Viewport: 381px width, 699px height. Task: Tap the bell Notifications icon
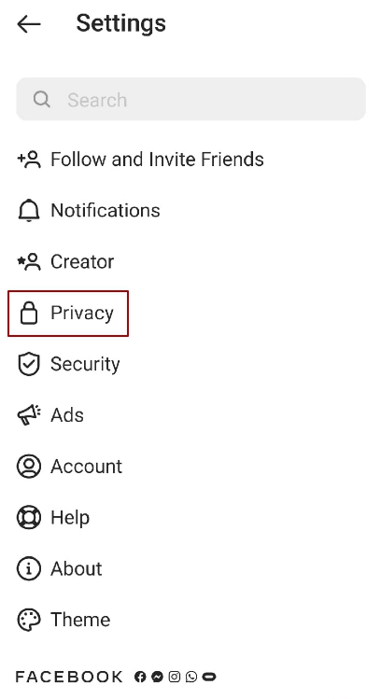click(29, 210)
